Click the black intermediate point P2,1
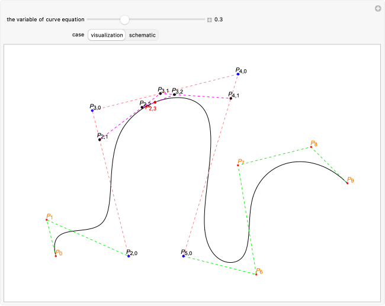 100,140
